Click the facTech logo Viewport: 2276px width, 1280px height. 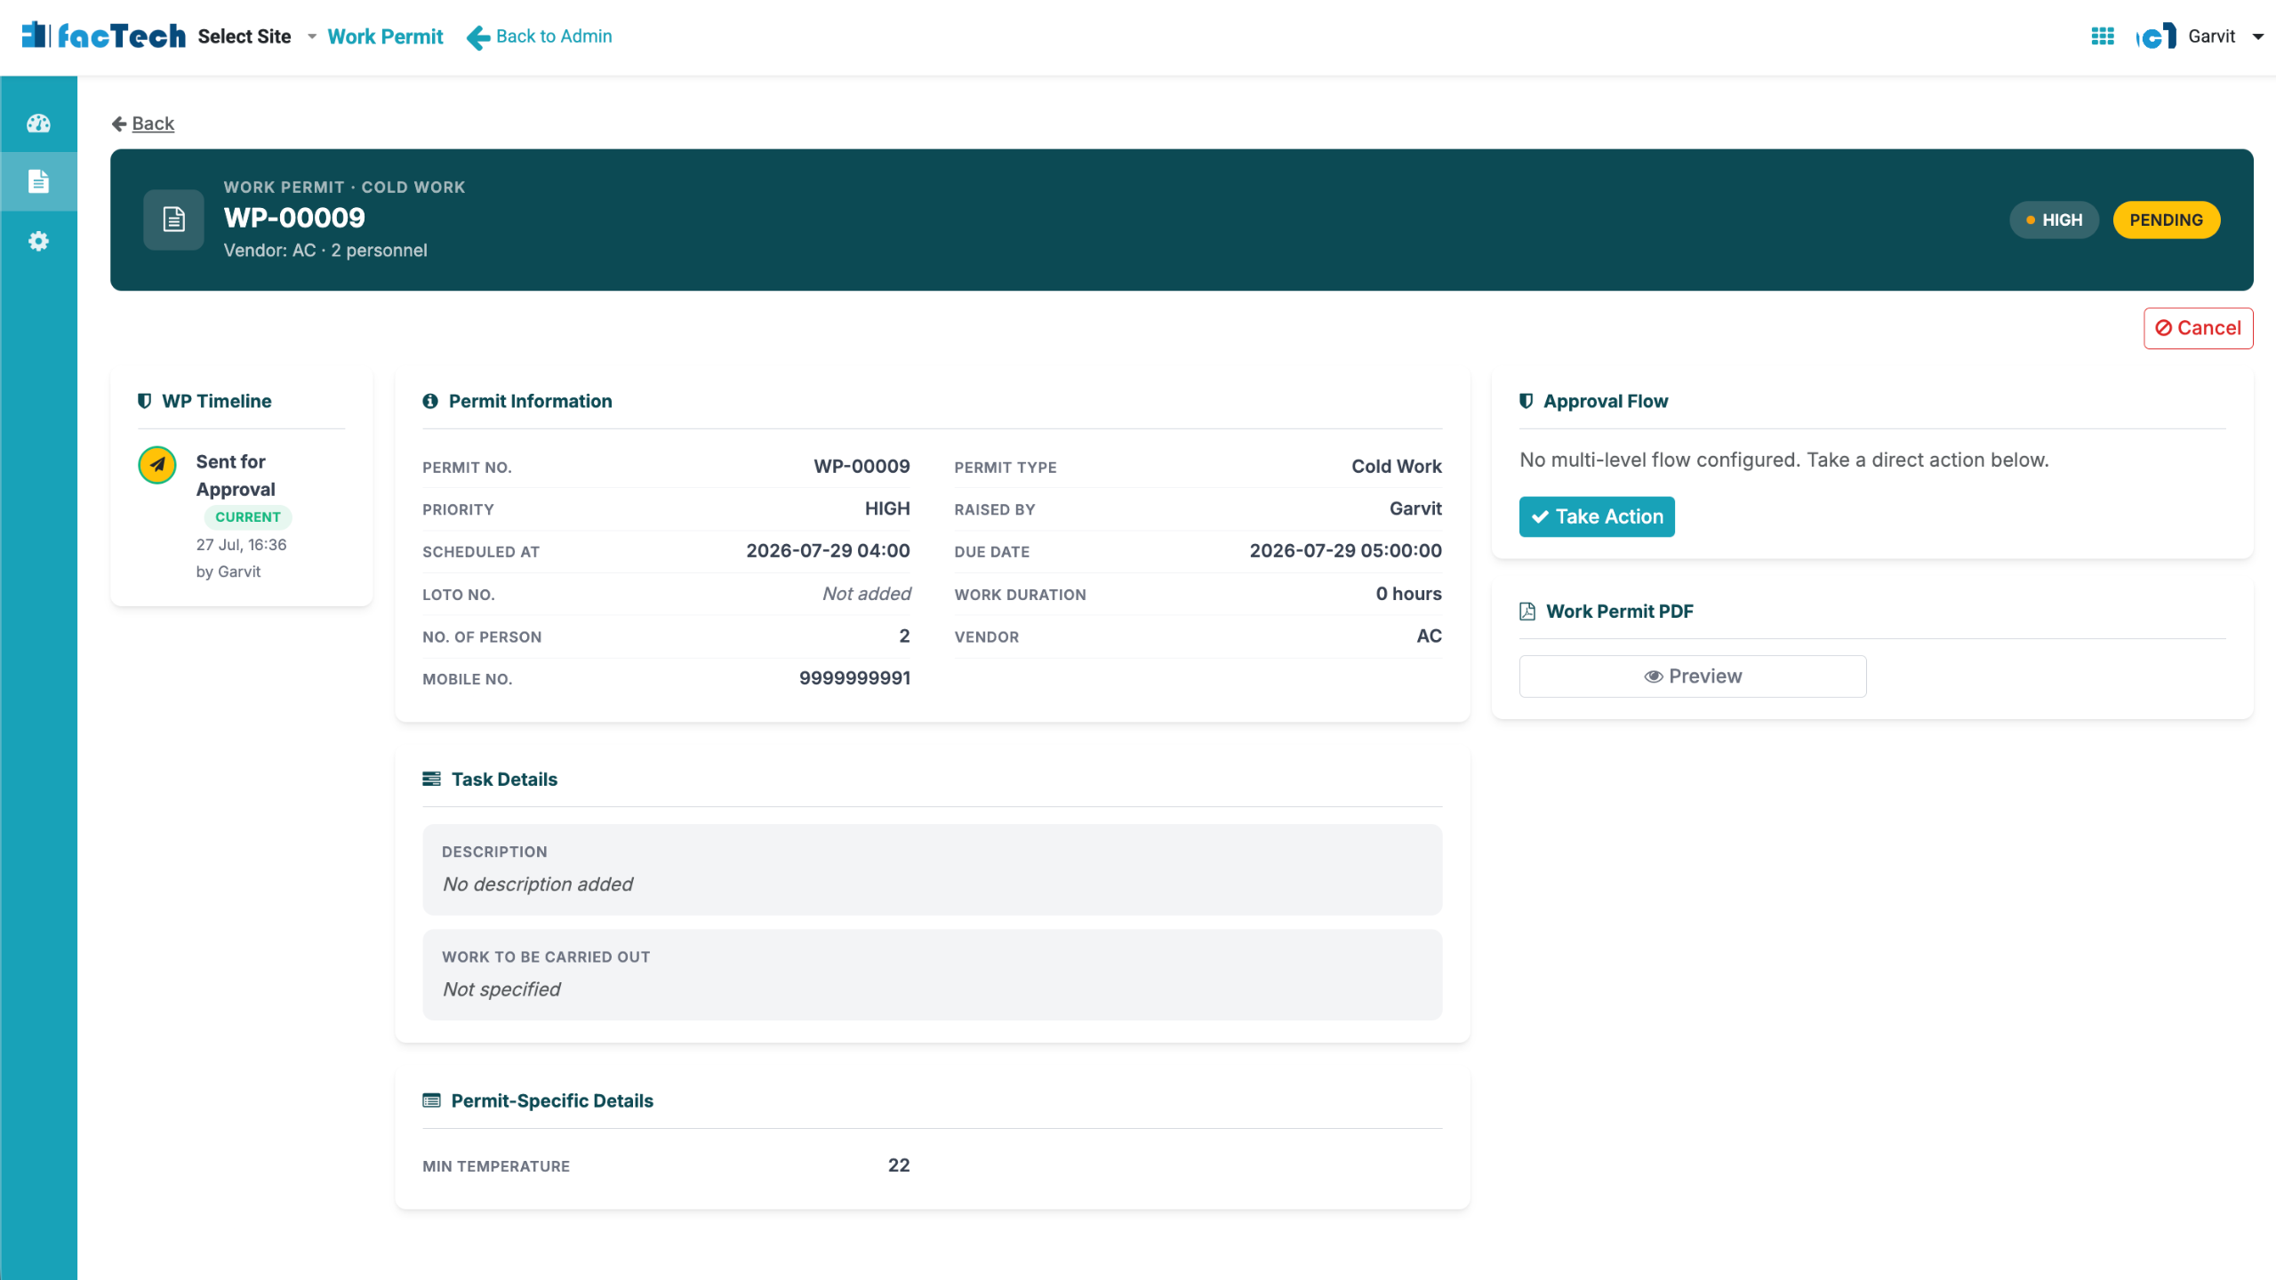pos(103,36)
